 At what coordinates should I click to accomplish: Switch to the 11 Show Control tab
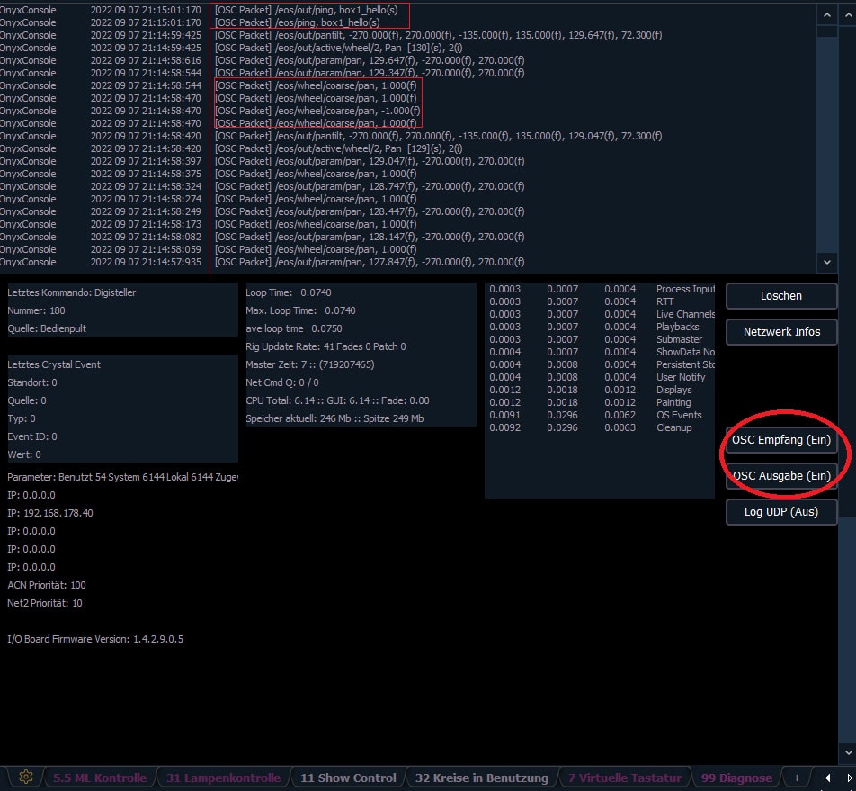348,778
